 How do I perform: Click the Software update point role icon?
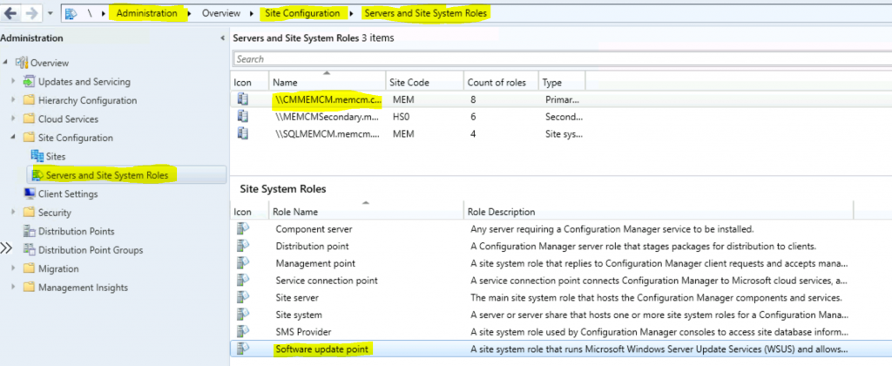click(x=243, y=349)
